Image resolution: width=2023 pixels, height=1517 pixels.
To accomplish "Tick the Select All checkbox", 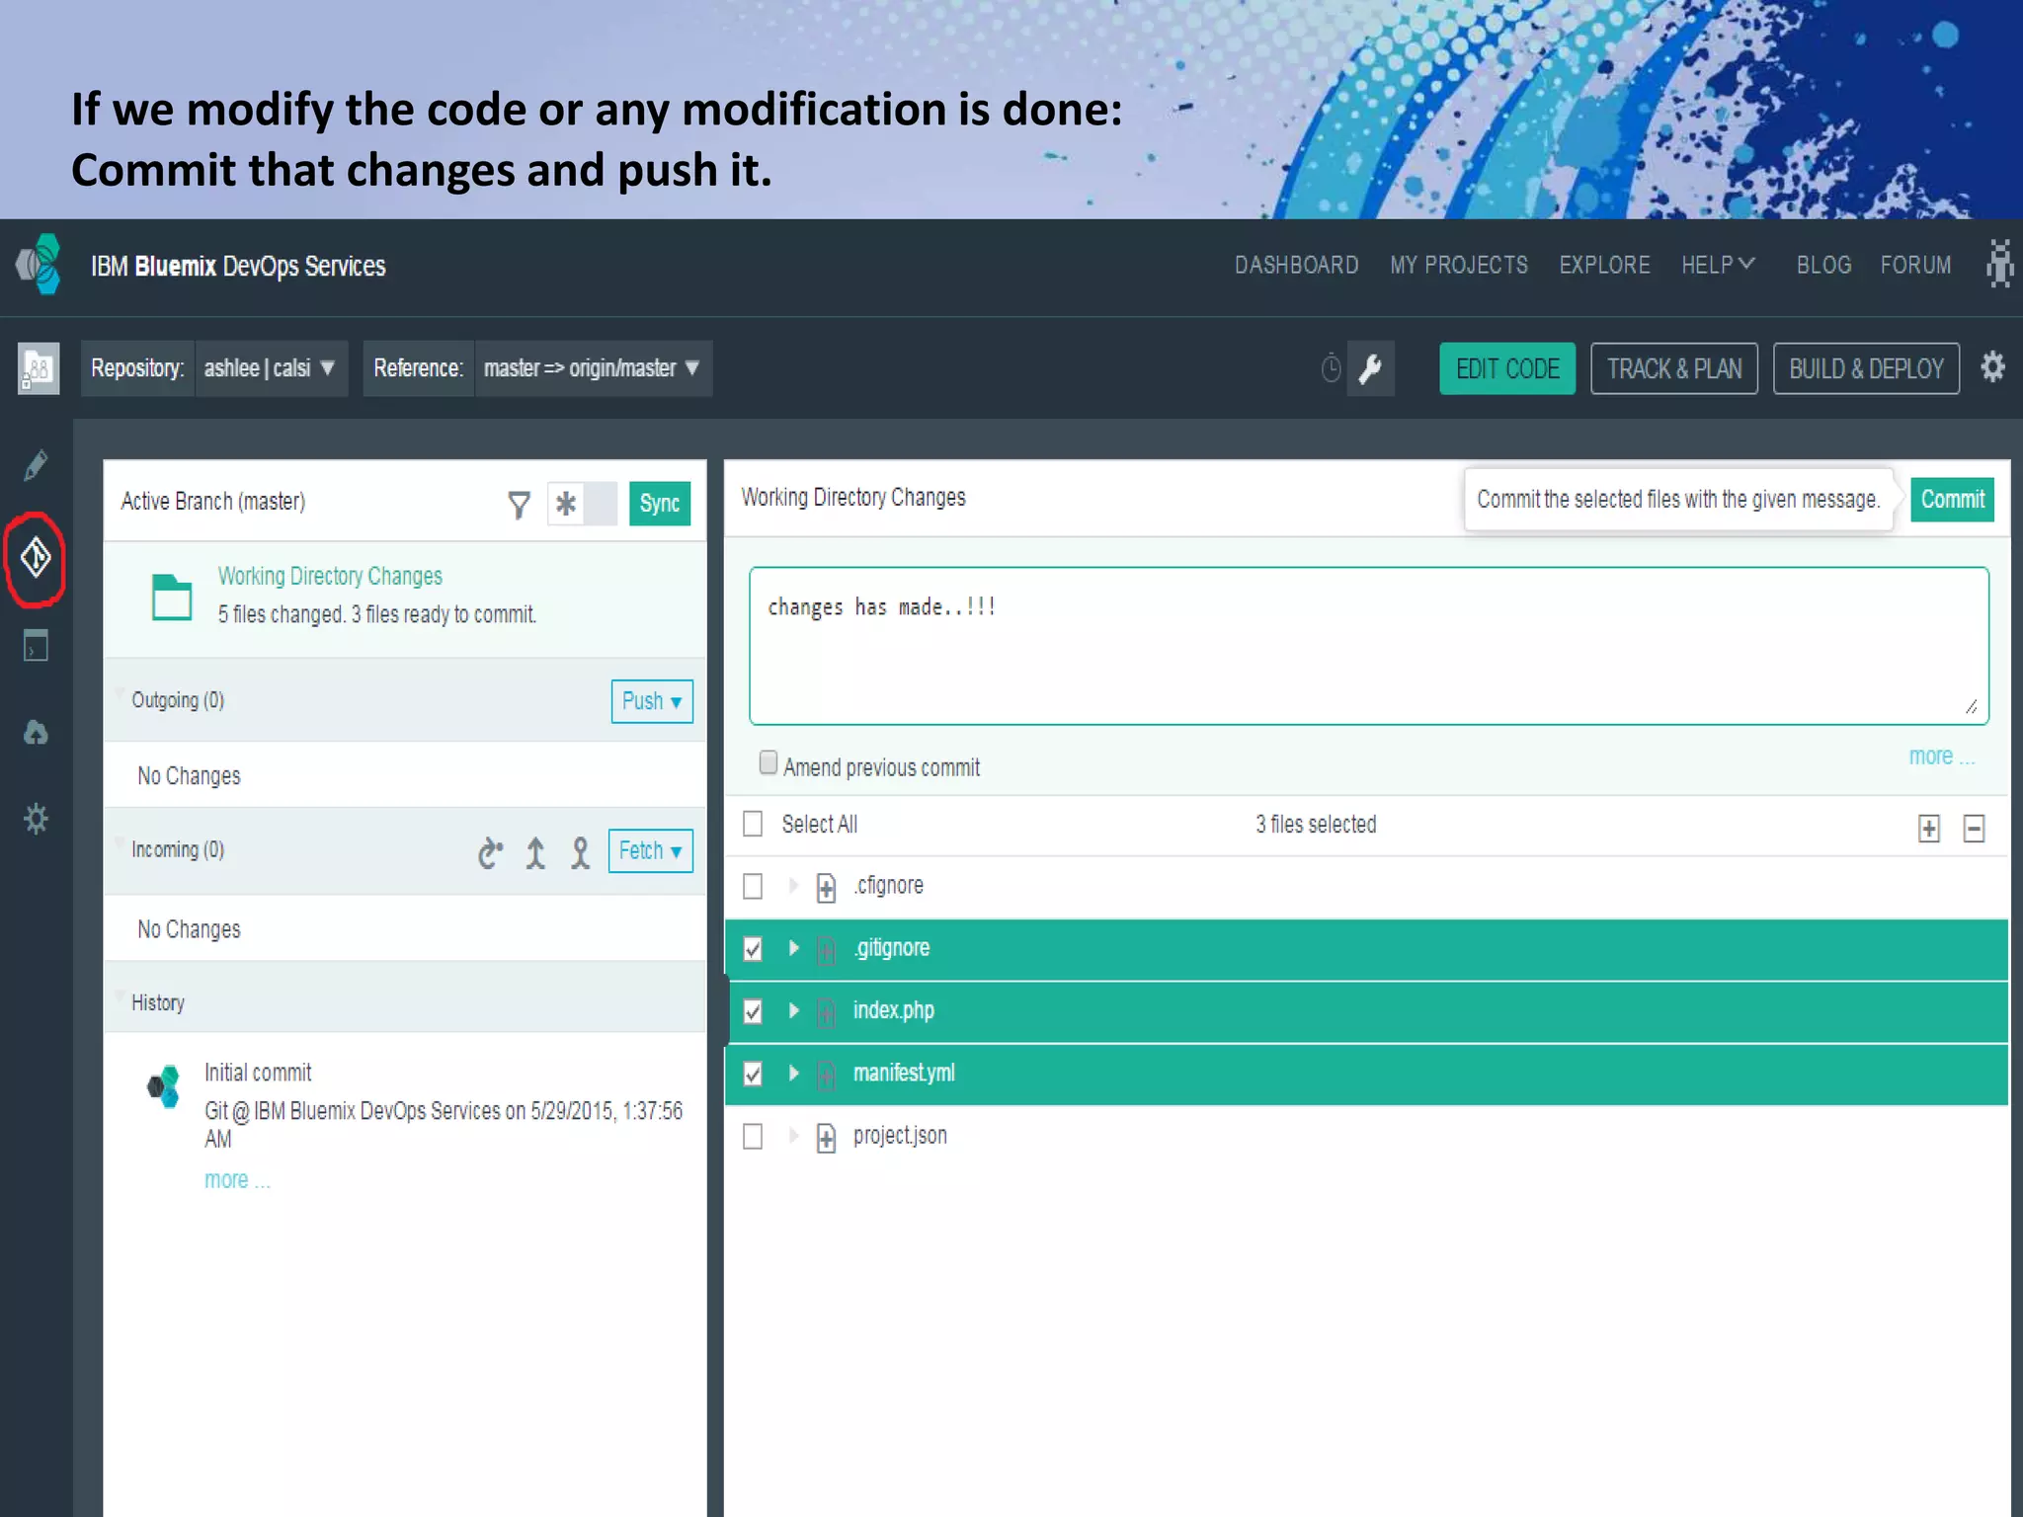I will pos(753,824).
